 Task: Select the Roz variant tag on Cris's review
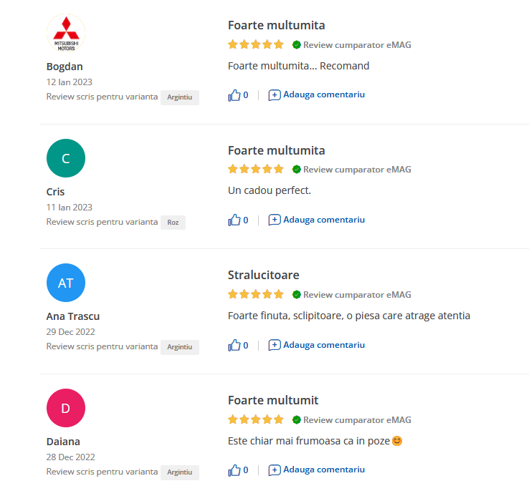[x=173, y=222]
